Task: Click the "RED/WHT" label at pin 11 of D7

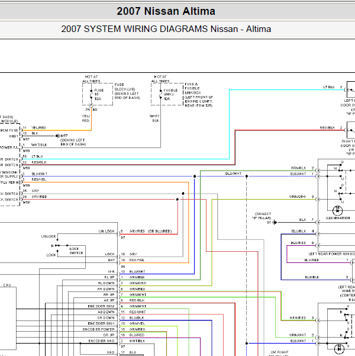Action: pos(137,312)
